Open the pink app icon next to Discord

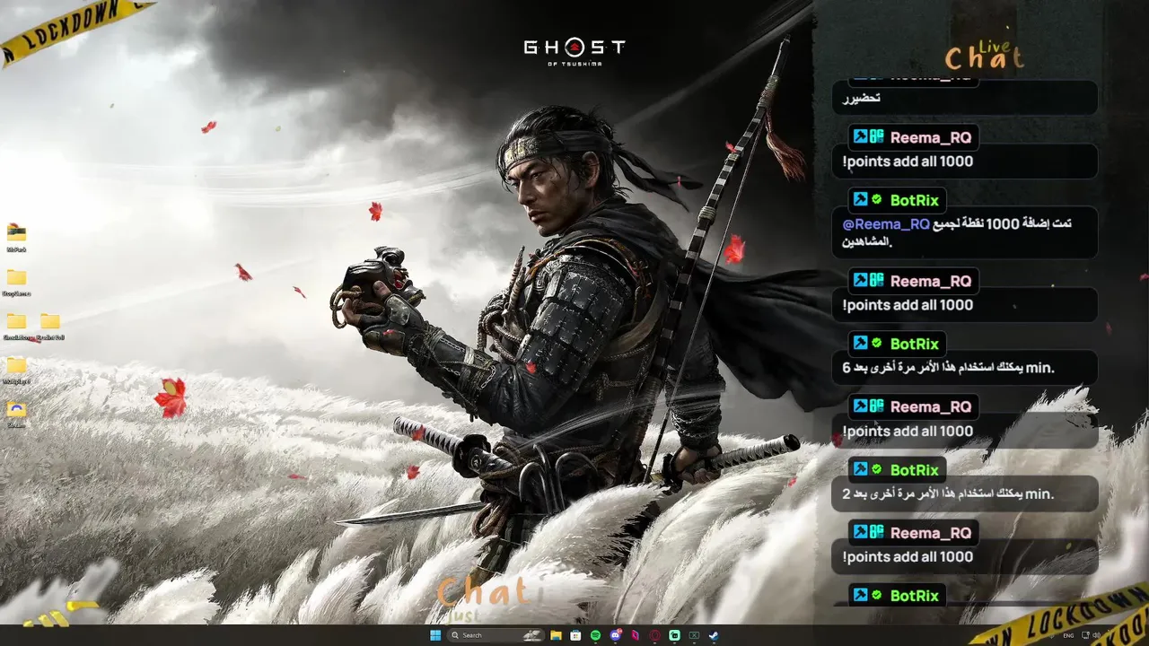(635, 635)
